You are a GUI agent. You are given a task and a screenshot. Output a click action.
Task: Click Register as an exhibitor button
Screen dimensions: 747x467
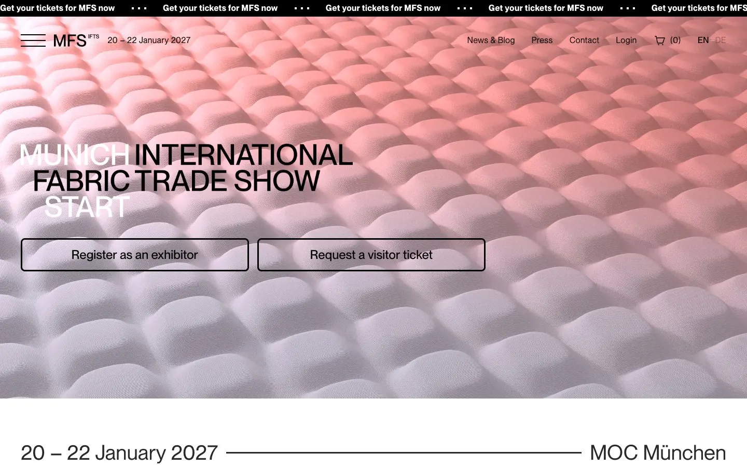coord(135,255)
